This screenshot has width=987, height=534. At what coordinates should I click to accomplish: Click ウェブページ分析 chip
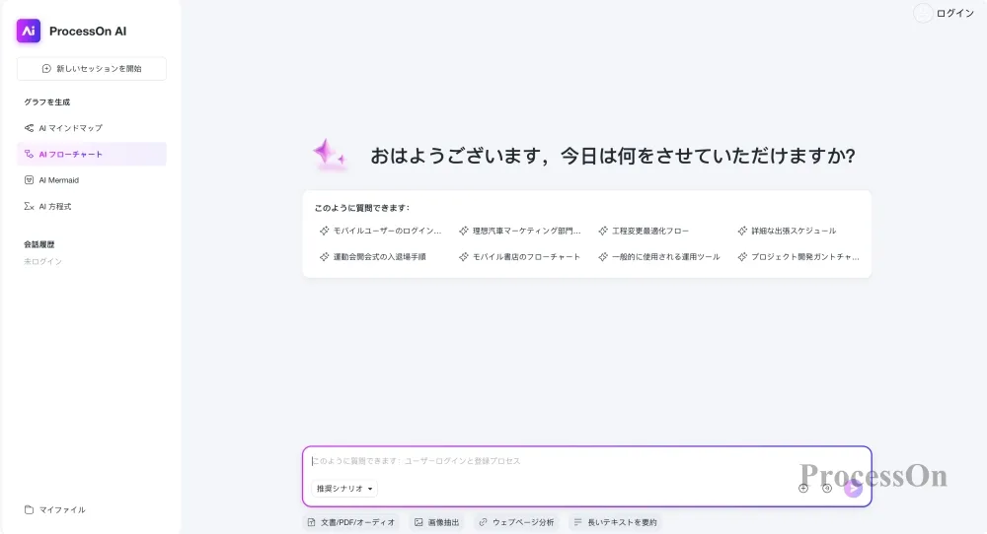(x=516, y=523)
